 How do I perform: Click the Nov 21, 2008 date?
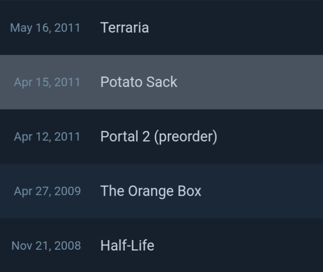coord(46,246)
